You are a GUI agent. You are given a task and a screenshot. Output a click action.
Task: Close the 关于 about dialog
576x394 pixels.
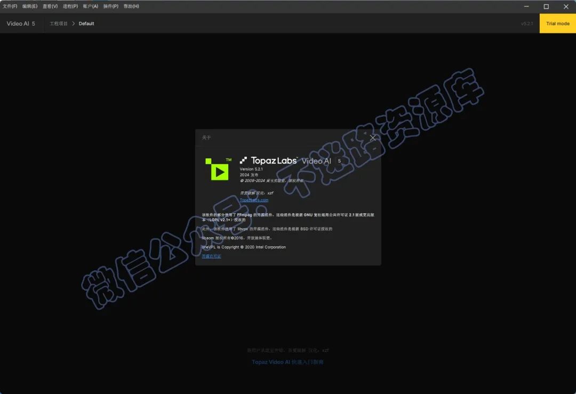(x=372, y=138)
